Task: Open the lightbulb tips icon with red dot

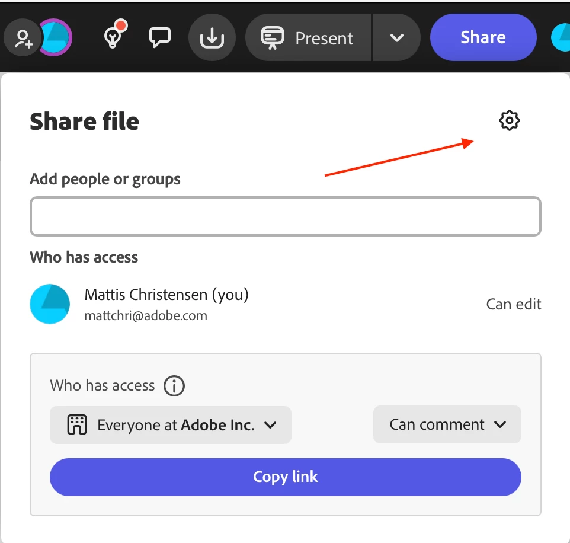Action: [115, 34]
